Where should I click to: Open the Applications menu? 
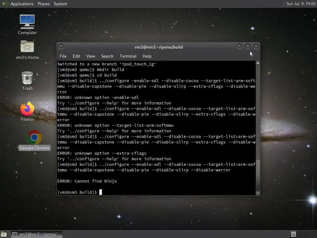pyautogui.click(x=22, y=4)
